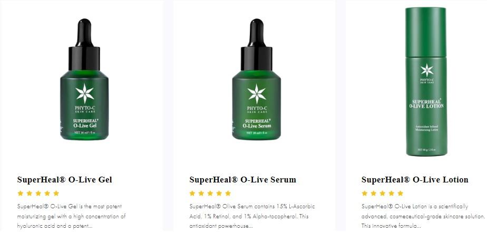Click the fifth star under O-Live Gel
The image size is (487, 232).
(56, 193)
